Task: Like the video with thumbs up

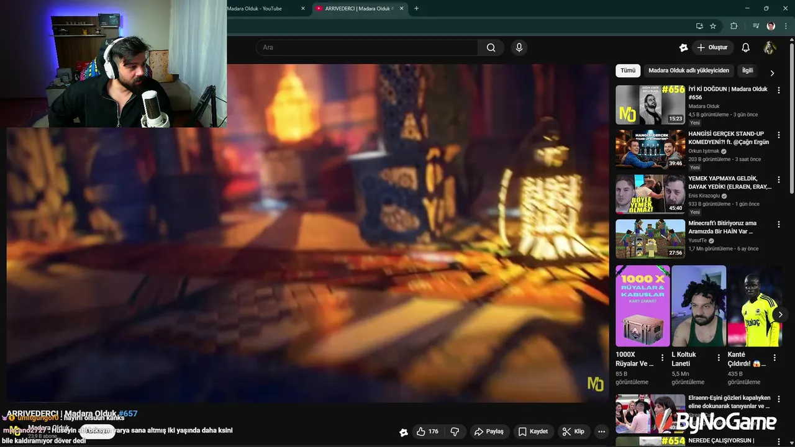Action: (x=427, y=431)
